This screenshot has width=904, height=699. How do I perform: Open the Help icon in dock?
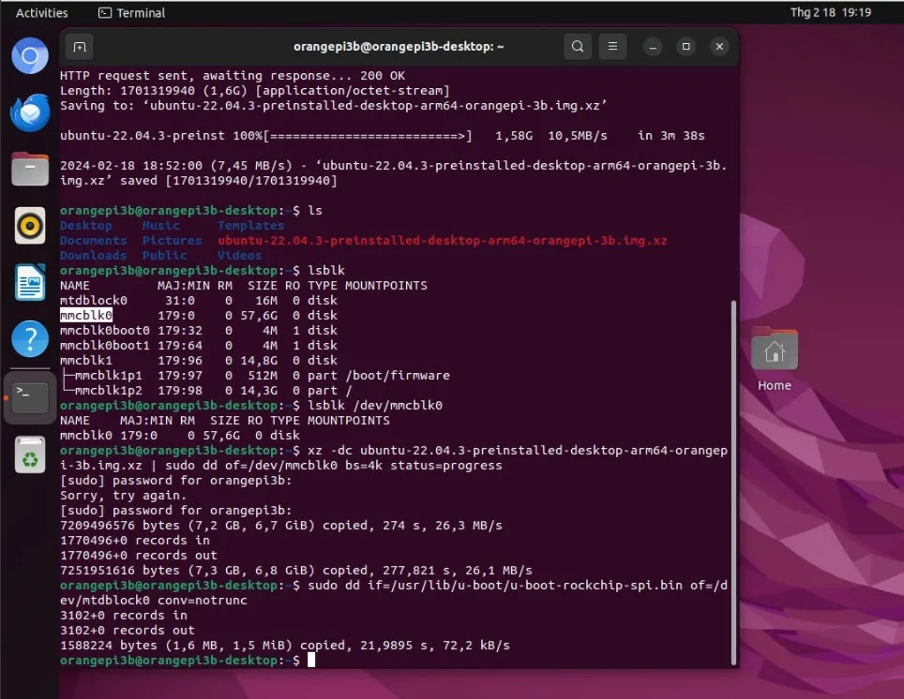pos(30,339)
